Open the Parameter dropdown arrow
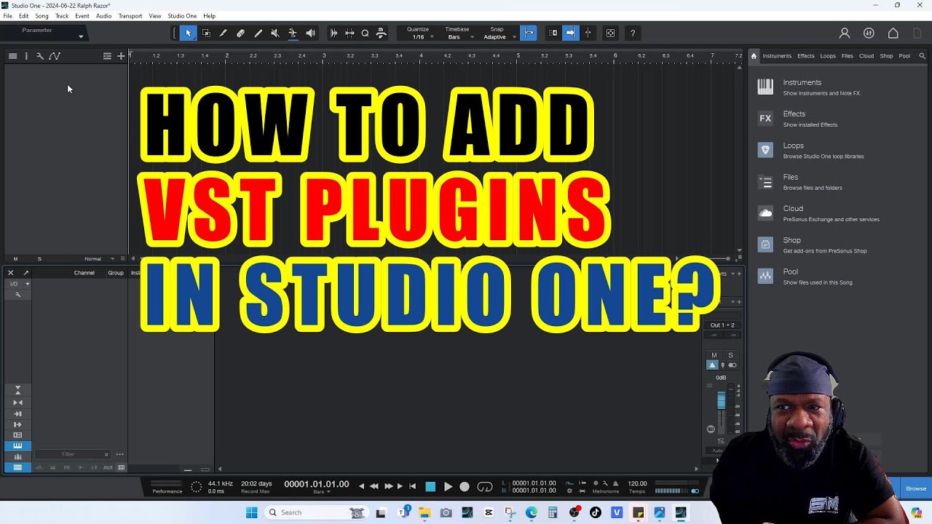 (81, 36)
